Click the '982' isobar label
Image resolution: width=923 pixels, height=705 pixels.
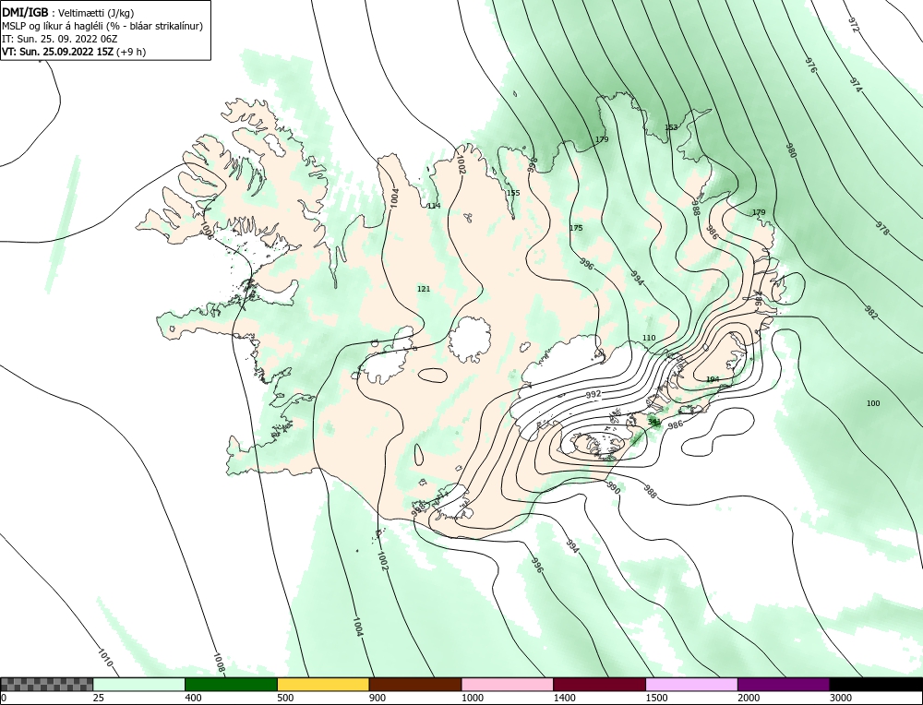[x=872, y=313]
